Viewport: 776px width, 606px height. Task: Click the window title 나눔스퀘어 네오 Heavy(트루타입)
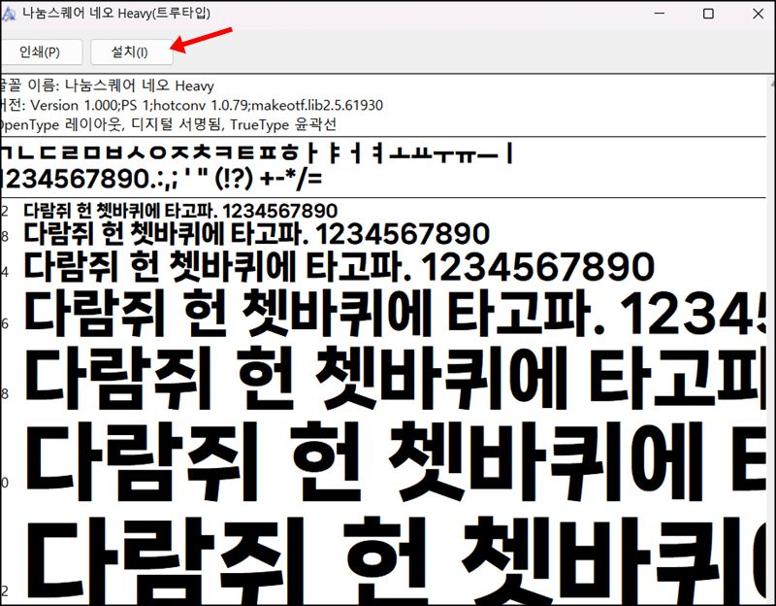point(116,14)
